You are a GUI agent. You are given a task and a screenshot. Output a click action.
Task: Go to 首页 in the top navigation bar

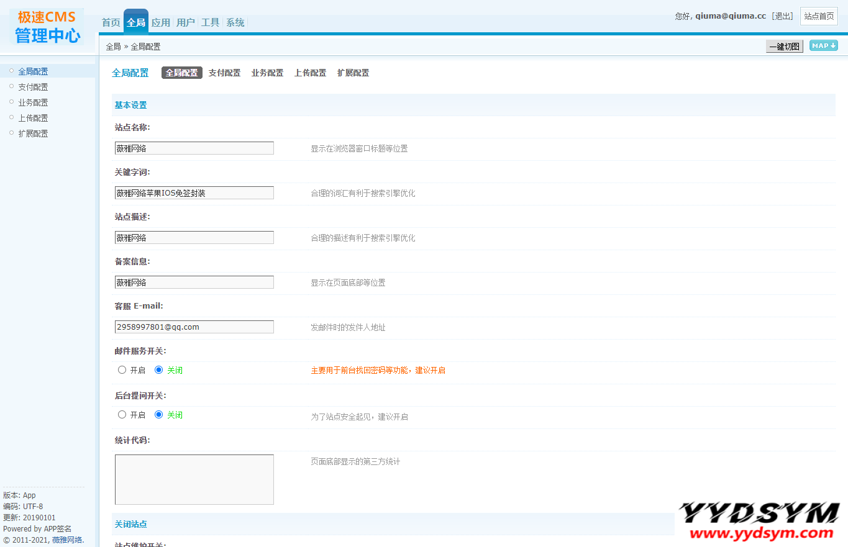coord(110,22)
